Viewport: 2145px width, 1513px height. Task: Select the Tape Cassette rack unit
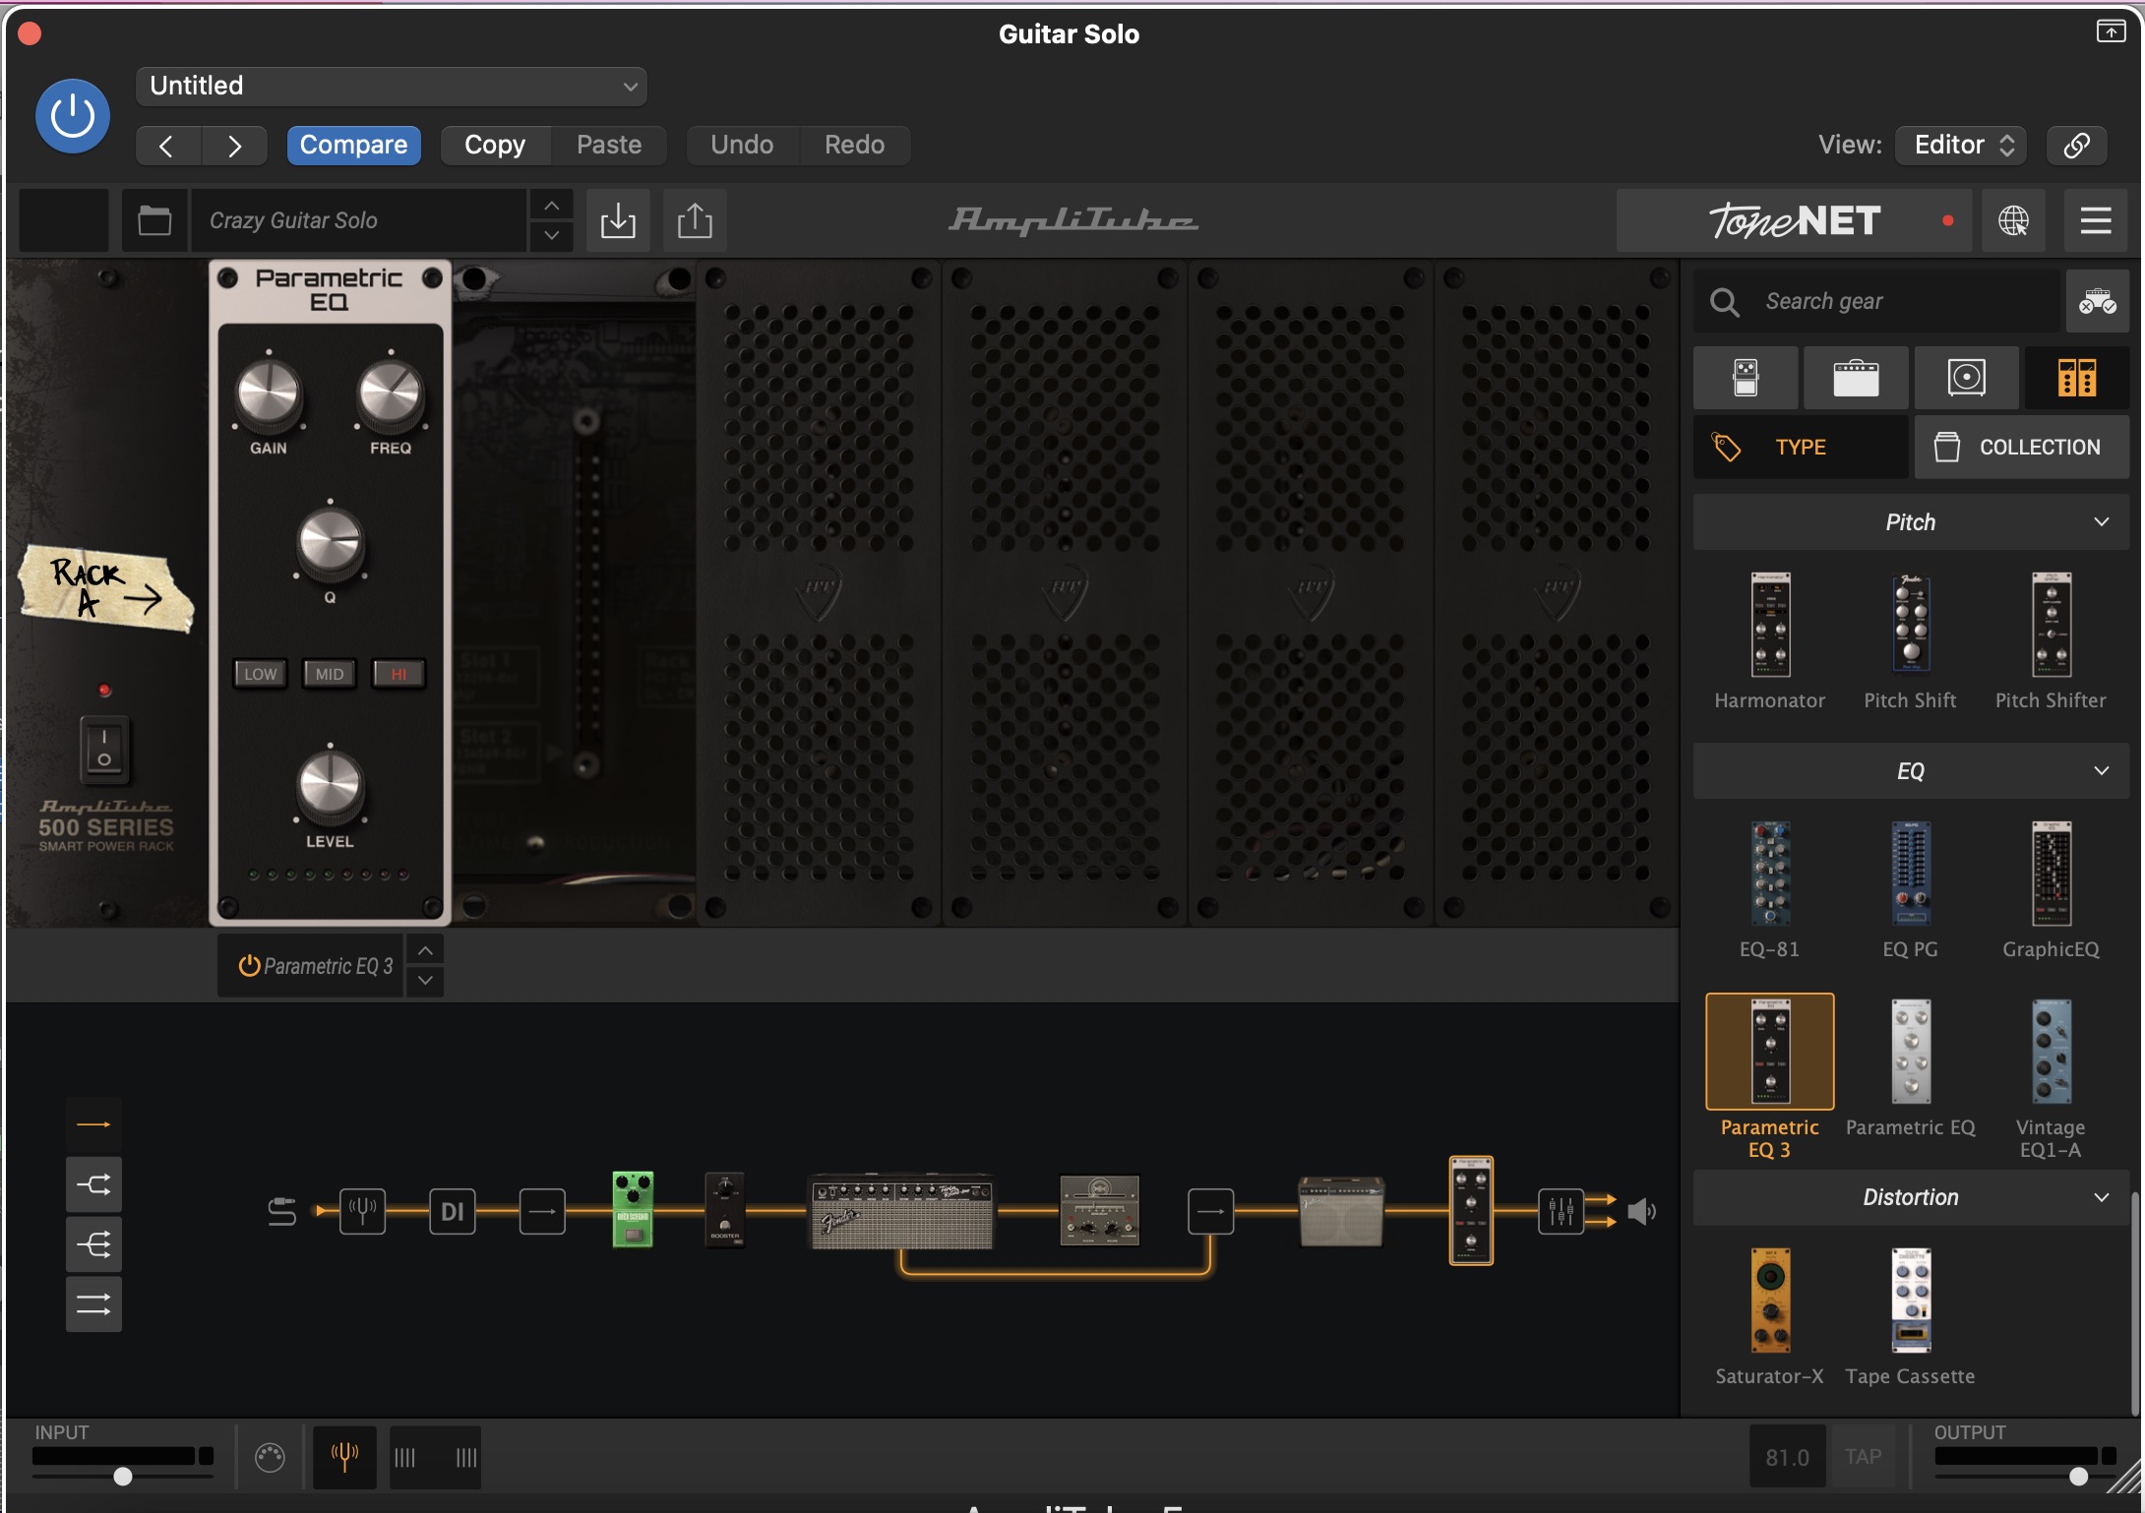pyautogui.click(x=1910, y=1315)
